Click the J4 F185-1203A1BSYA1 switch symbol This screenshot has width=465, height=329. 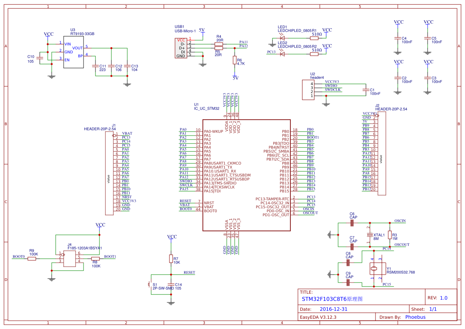(70, 259)
